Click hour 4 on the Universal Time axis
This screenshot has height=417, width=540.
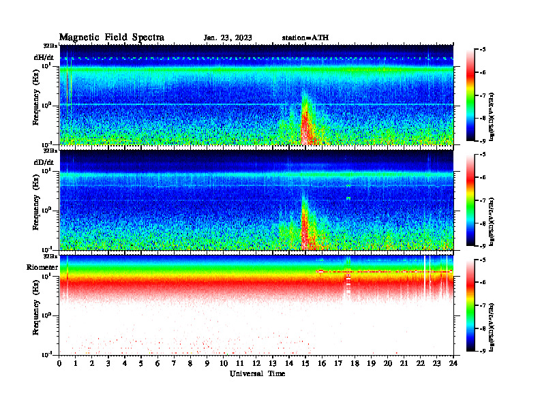pyautogui.click(x=125, y=363)
